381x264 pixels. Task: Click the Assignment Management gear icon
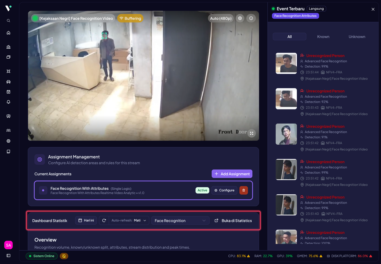tap(40, 159)
